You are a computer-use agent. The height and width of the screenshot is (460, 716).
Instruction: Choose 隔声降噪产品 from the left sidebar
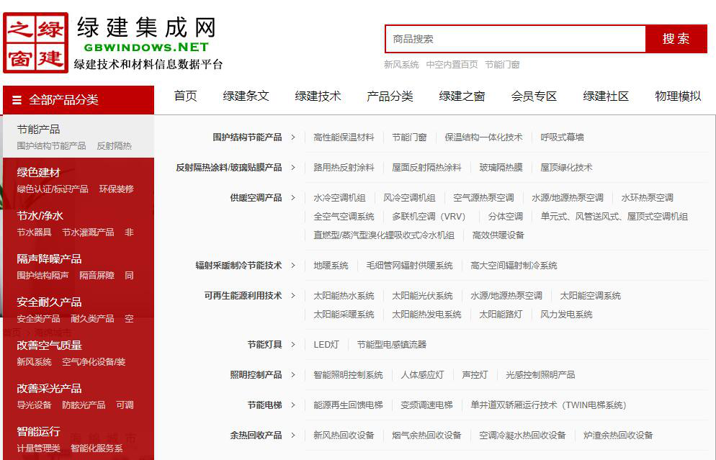[49, 259]
